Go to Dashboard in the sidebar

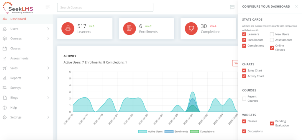point(26,19)
